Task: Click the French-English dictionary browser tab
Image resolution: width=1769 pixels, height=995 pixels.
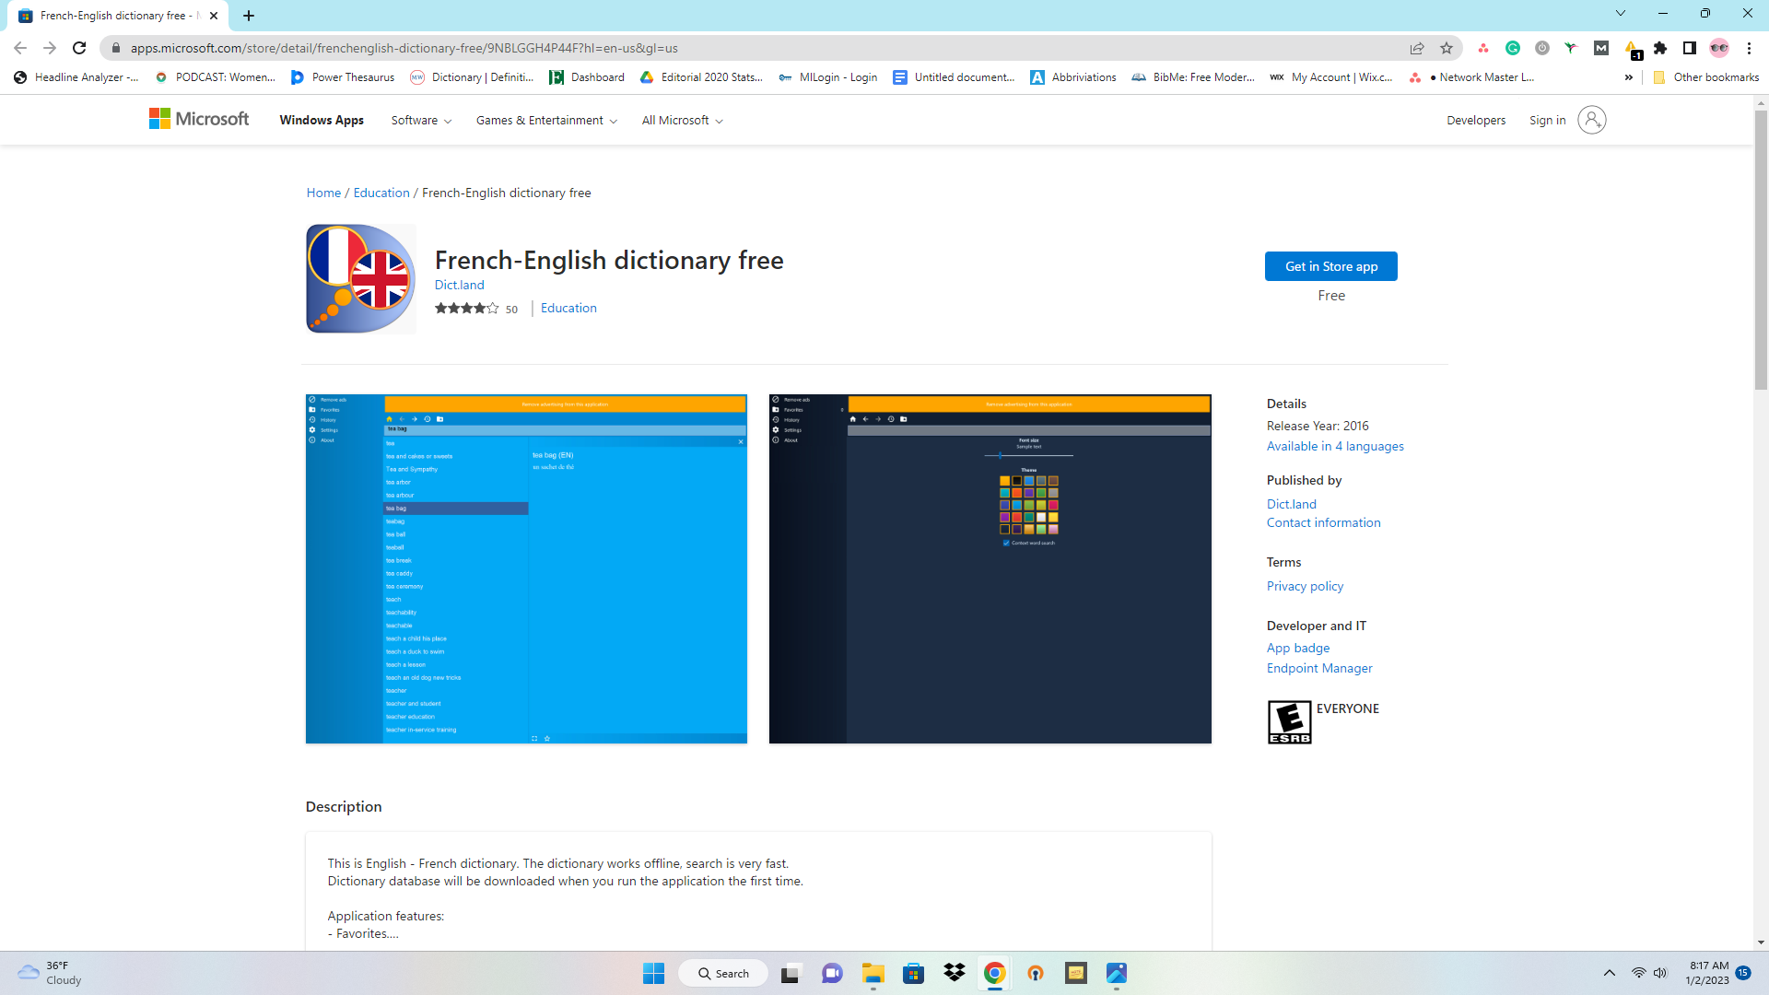Action: point(111,15)
